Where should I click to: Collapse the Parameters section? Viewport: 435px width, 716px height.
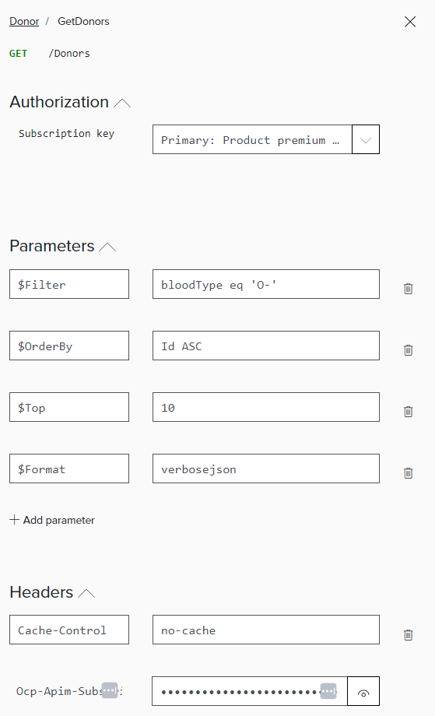tap(107, 247)
